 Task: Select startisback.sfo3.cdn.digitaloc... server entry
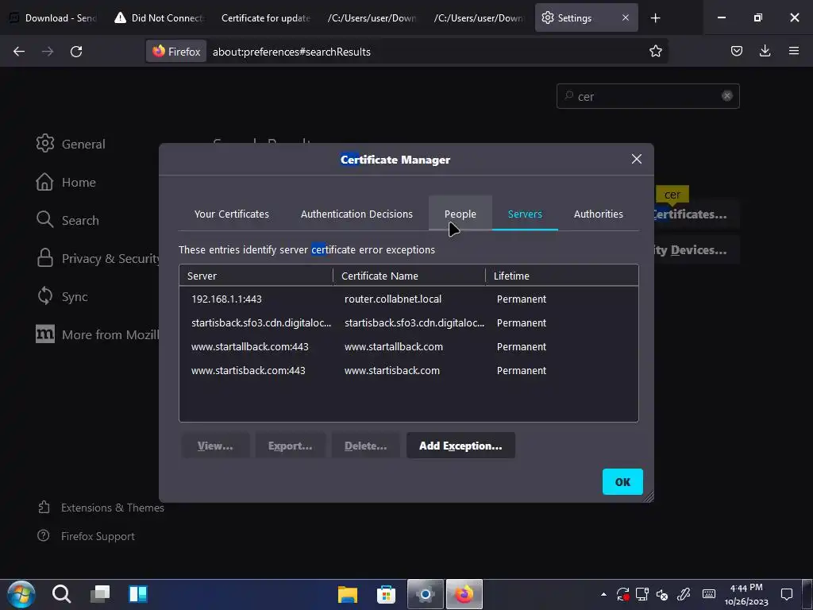[261, 323]
